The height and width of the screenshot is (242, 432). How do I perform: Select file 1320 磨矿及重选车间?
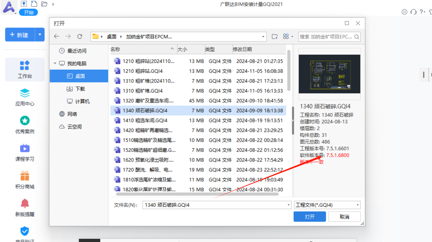(x=198, y=101)
